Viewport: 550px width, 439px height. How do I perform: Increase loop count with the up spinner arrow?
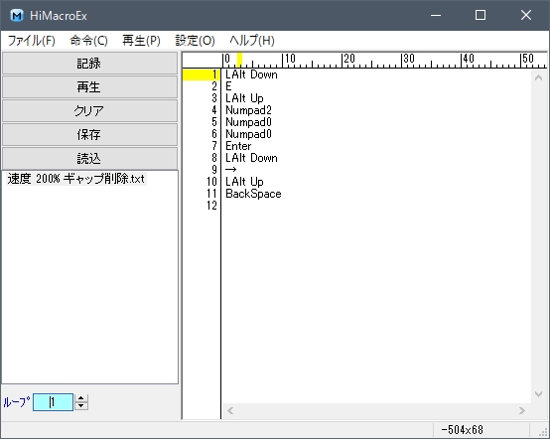point(81,398)
